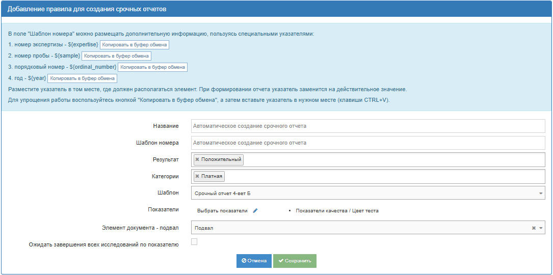This screenshot has width=553, height=275.
Task: Click into the Шаблон номера input
Action: [x=368, y=143]
